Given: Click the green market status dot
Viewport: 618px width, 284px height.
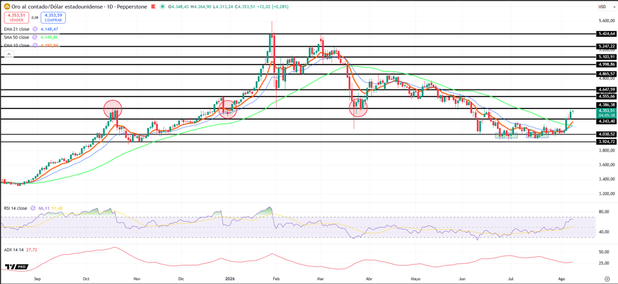Looking at the screenshot, I should (162, 7).
